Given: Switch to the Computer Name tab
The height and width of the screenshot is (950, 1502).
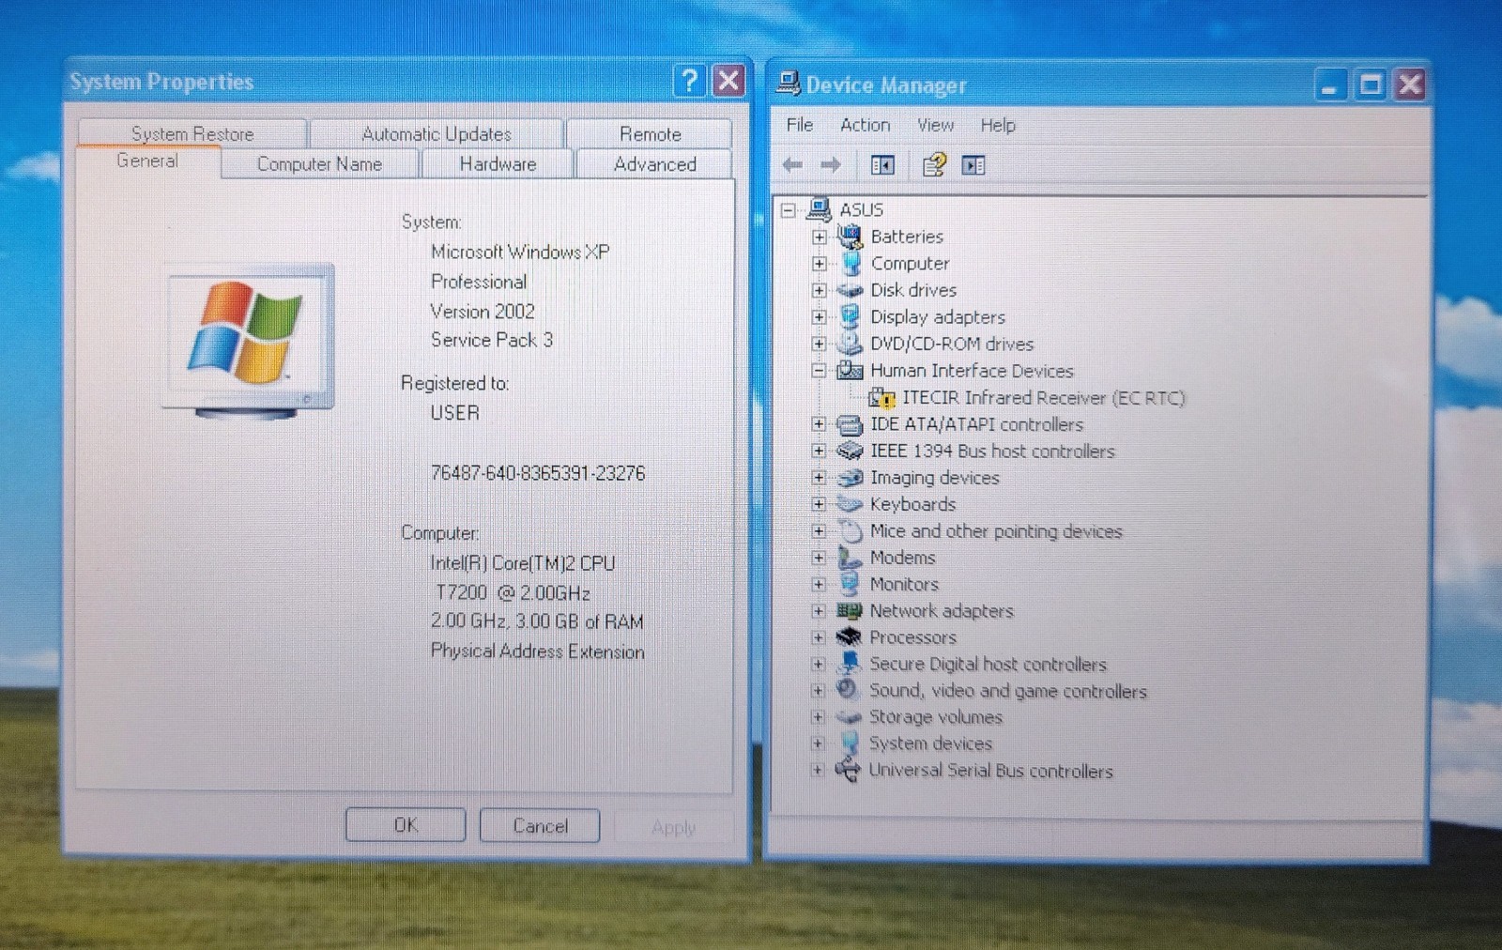Looking at the screenshot, I should click(319, 164).
